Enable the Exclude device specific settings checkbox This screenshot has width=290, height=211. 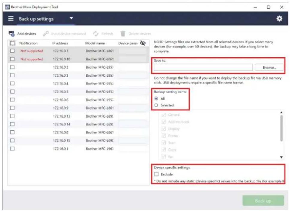tap(156, 174)
